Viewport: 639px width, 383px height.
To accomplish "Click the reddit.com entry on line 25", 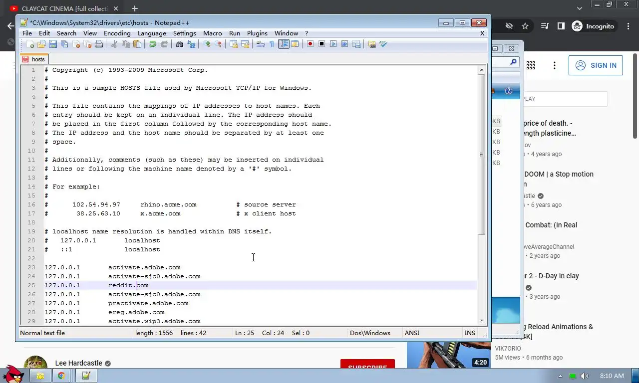I will pyautogui.click(x=128, y=285).
